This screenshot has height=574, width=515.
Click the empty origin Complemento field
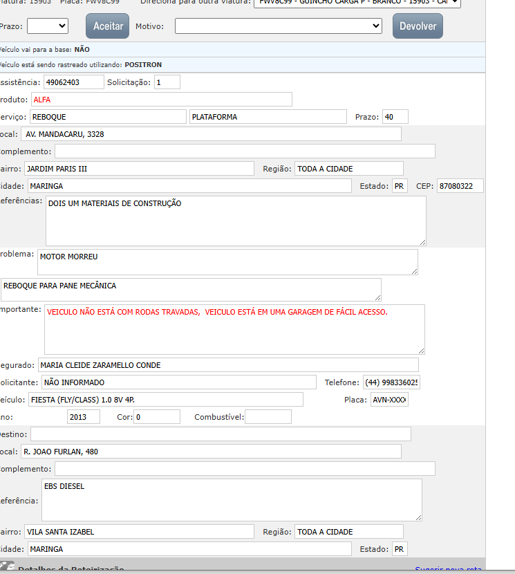click(245, 151)
